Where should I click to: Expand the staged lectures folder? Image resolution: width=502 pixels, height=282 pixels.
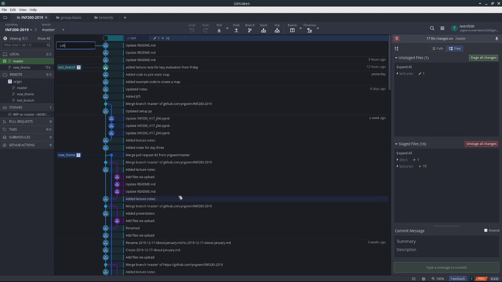point(397,166)
